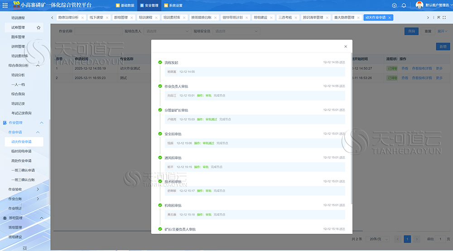
Task: Click the notification bell icon
Action: tap(404, 5)
